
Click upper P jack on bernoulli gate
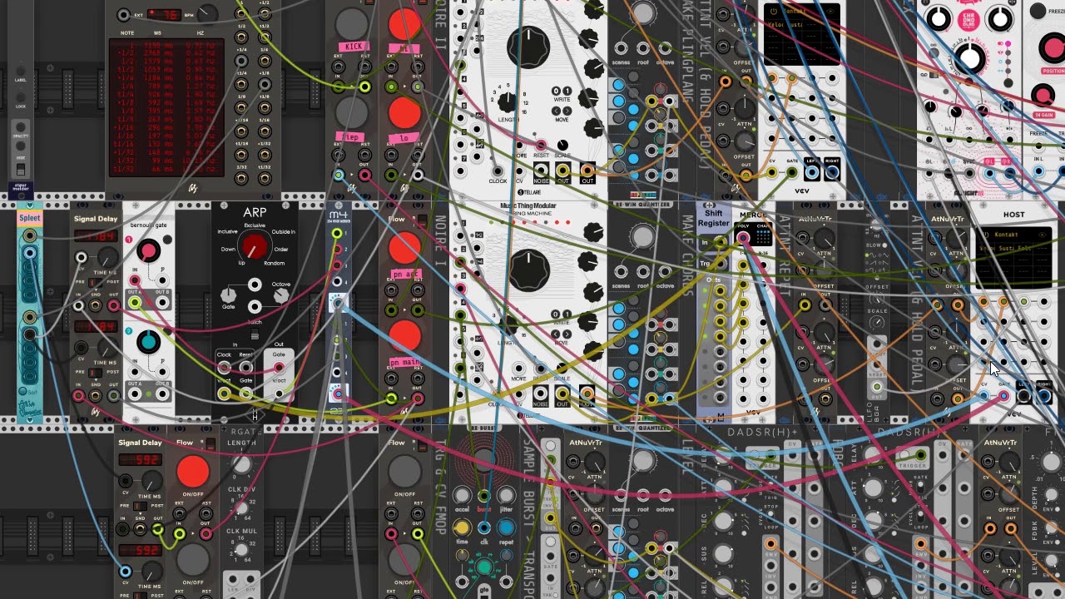[163, 281]
